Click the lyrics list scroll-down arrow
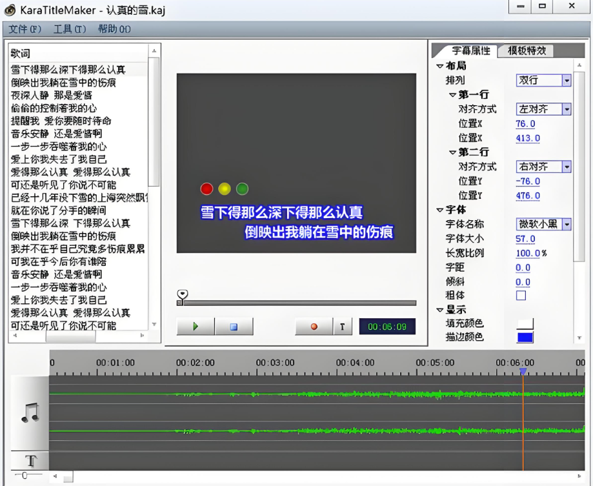The width and height of the screenshot is (593, 486). [x=154, y=325]
